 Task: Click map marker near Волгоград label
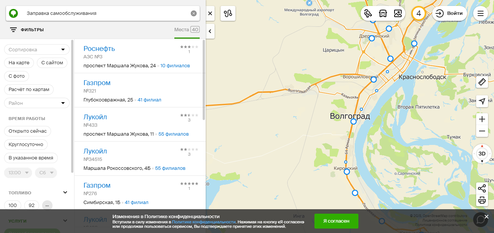coord(354,122)
